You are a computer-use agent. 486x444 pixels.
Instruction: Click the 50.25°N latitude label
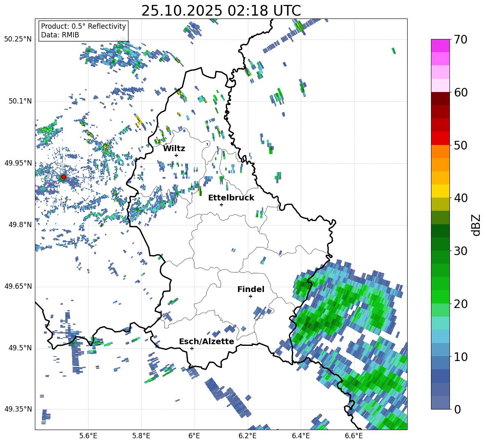18,39
